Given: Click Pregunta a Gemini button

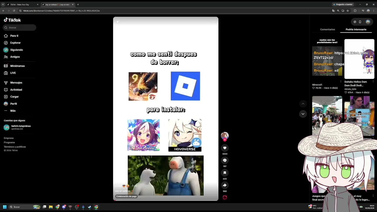Looking at the screenshot, I should (343, 4).
